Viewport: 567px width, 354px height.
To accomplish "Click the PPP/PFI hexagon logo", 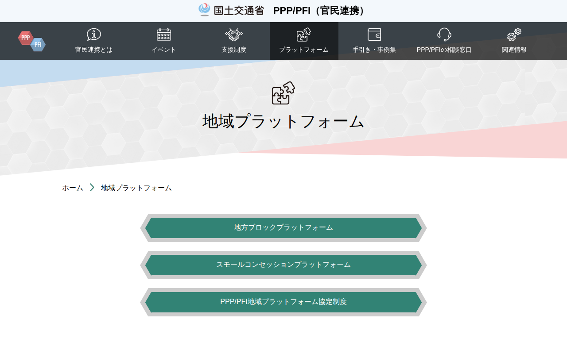I will [x=32, y=41].
